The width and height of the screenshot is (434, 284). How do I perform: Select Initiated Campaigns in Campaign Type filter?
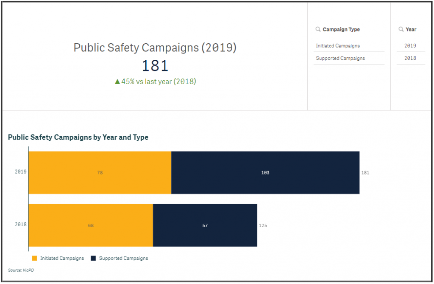(338, 46)
